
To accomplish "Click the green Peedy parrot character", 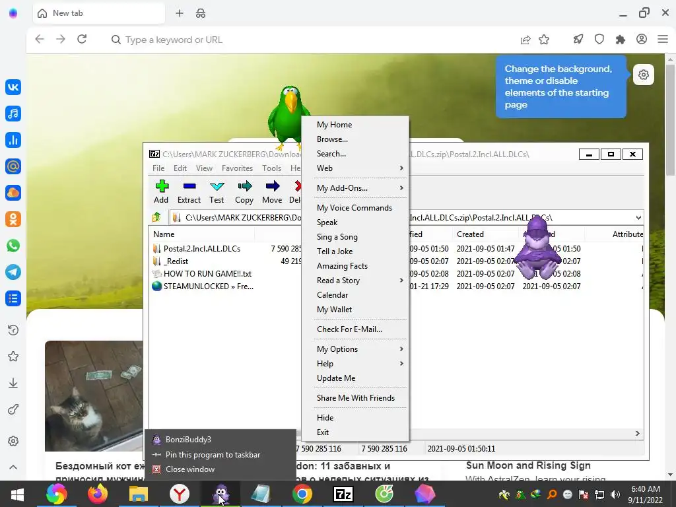I will pyautogui.click(x=288, y=116).
